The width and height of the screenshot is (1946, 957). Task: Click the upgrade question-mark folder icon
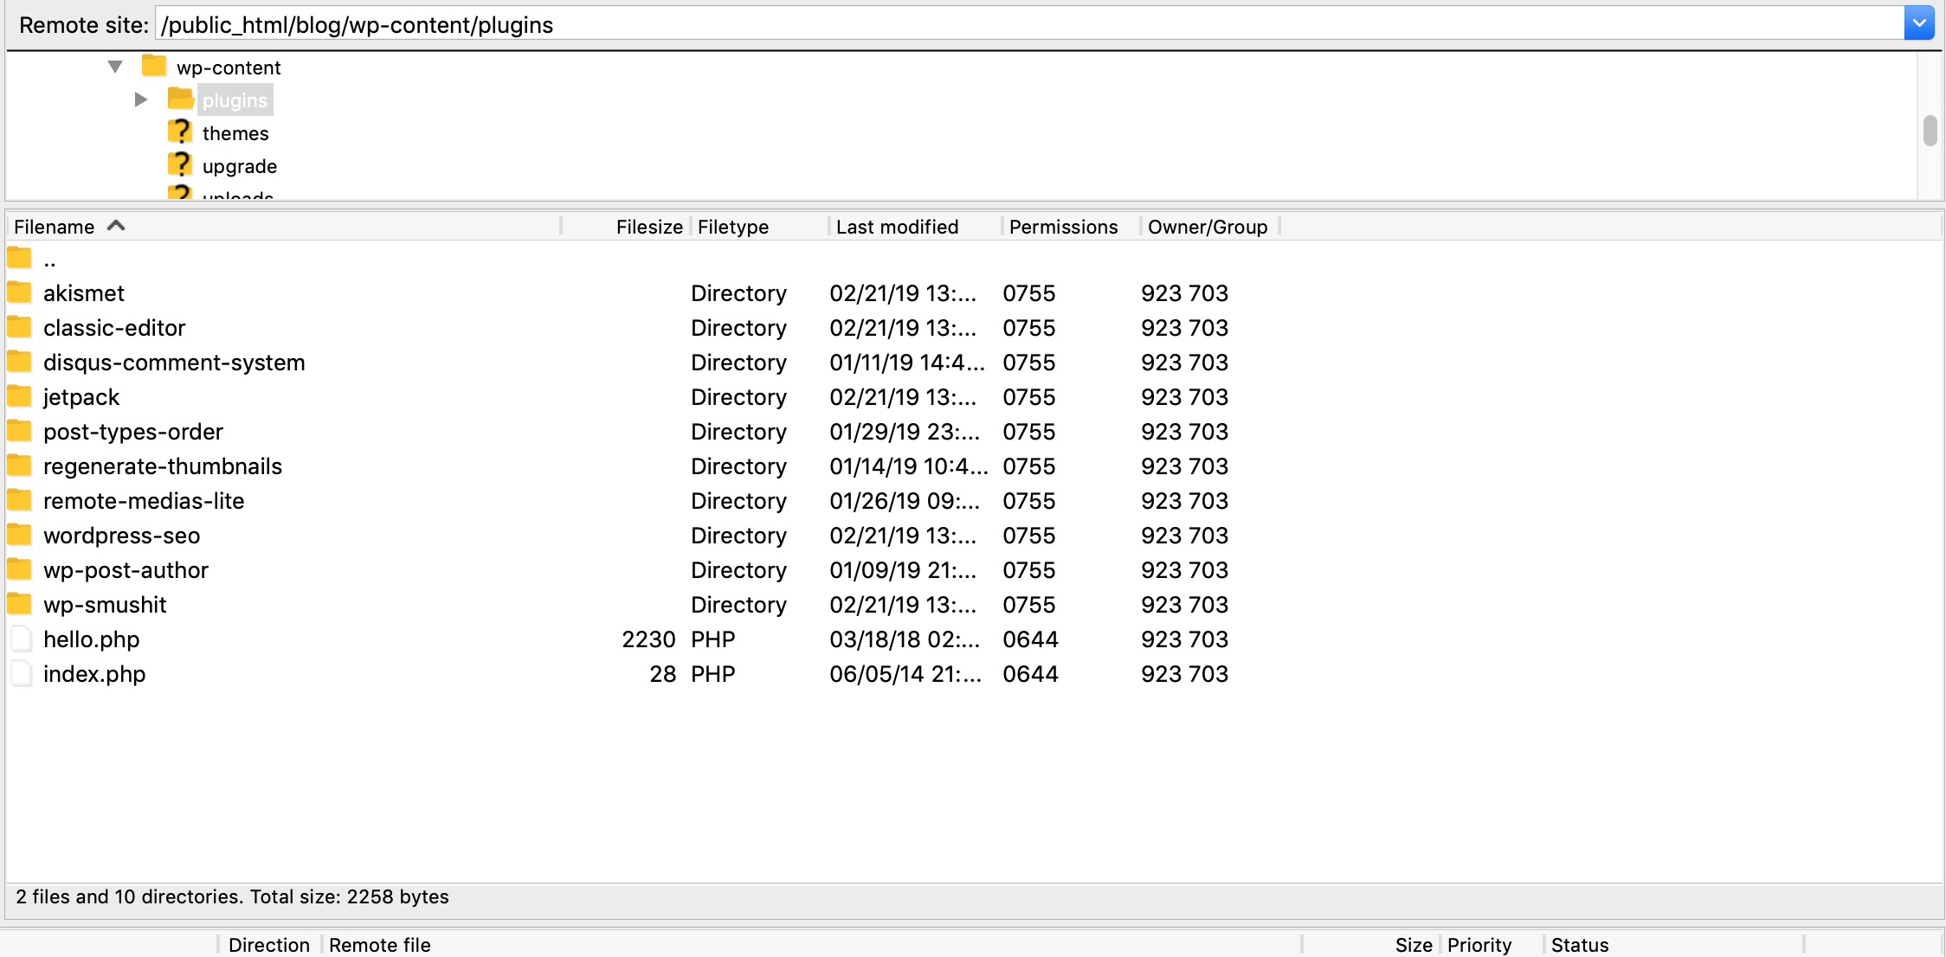(179, 165)
